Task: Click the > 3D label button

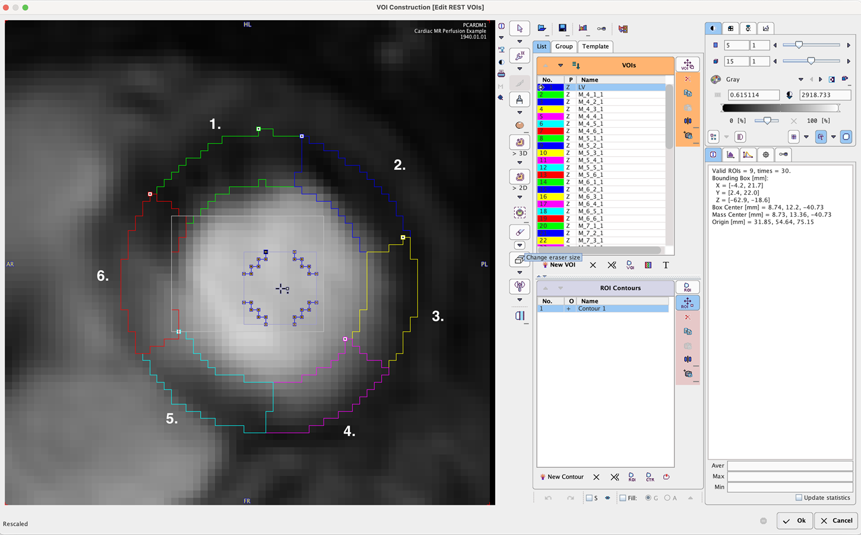Action: click(x=520, y=153)
